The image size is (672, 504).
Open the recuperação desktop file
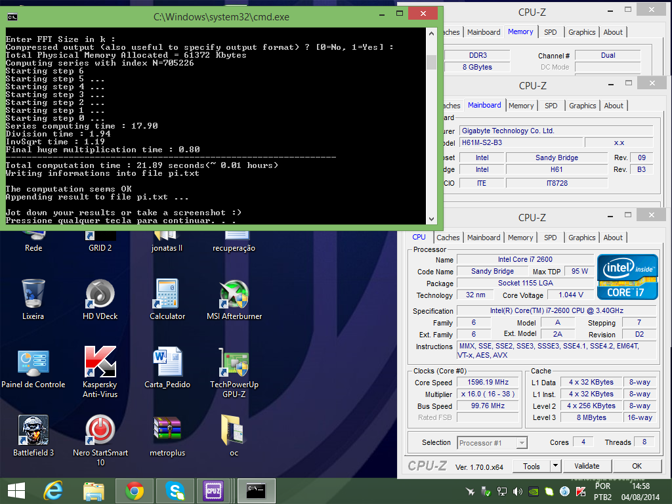(x=234, y=241)
